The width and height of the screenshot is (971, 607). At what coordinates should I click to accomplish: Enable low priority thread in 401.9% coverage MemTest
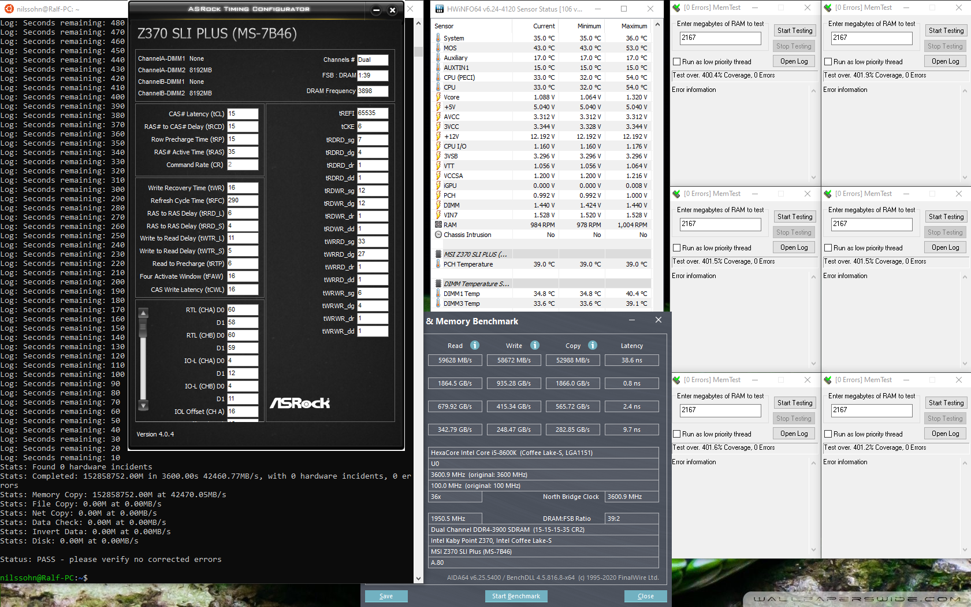pos(828,62)
